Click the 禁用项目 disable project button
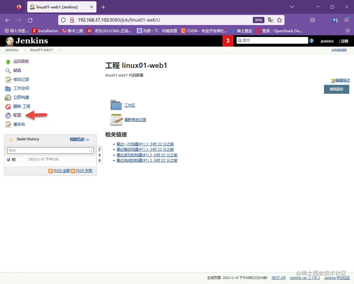Image resolution: width=354 pixels, height=284 pixels. pyautogui.click(x=336, y=89)
